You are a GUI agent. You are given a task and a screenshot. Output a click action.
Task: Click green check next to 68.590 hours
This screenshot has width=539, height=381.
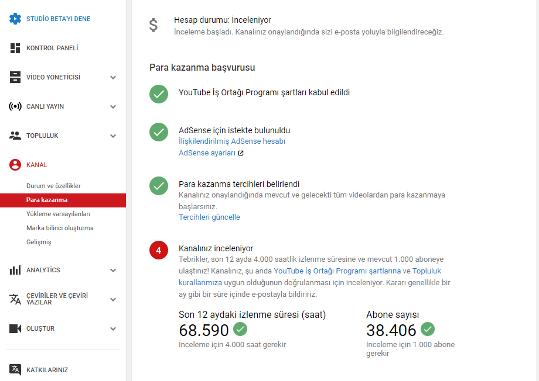[x=240, y=329]
